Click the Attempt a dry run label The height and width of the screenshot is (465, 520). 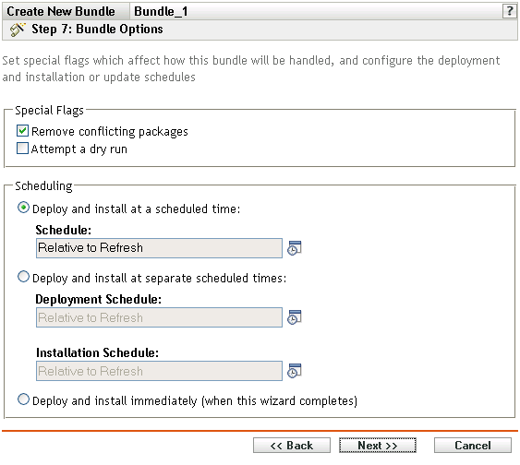[79, 149]
